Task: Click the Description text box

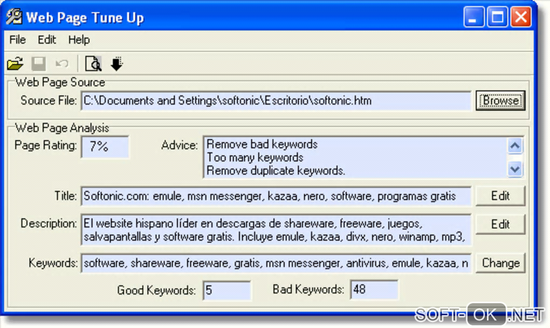Action: tap(276, 230)
